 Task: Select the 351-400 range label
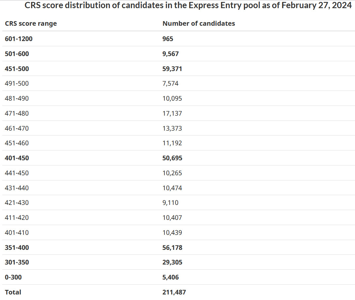tap(17, 248)
